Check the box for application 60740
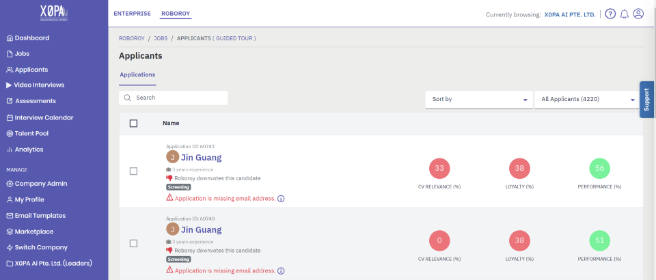This screenshot has width=656, height=280. coord(133,243)
